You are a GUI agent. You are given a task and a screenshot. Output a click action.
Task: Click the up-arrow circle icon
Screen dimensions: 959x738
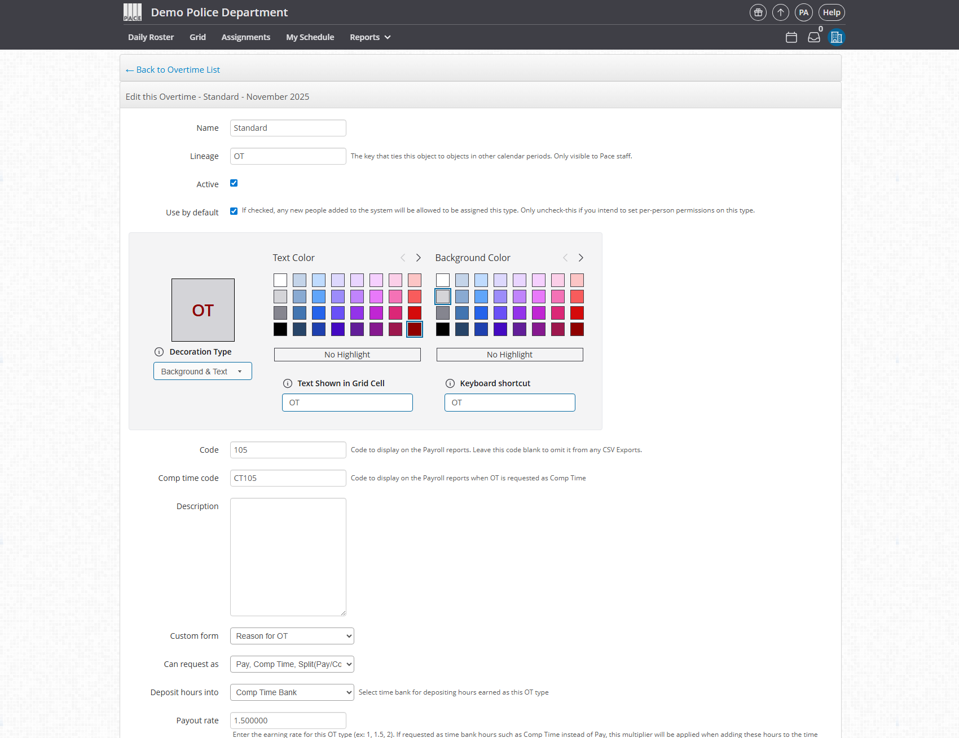tap(780, 12)
